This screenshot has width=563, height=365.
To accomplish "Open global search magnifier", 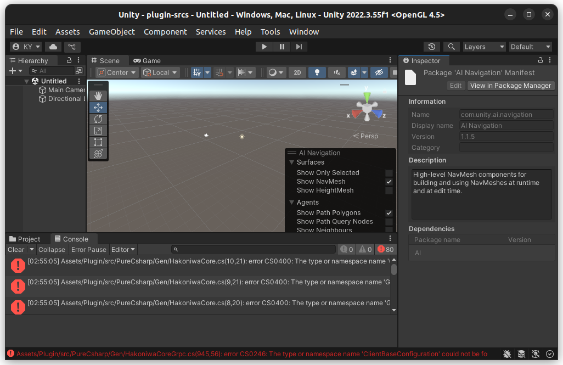I will point(452,47).
